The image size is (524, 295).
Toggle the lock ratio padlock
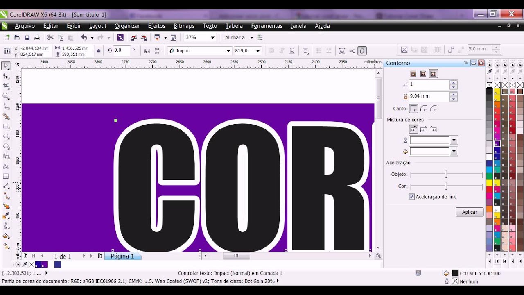[x=99, y=51]
